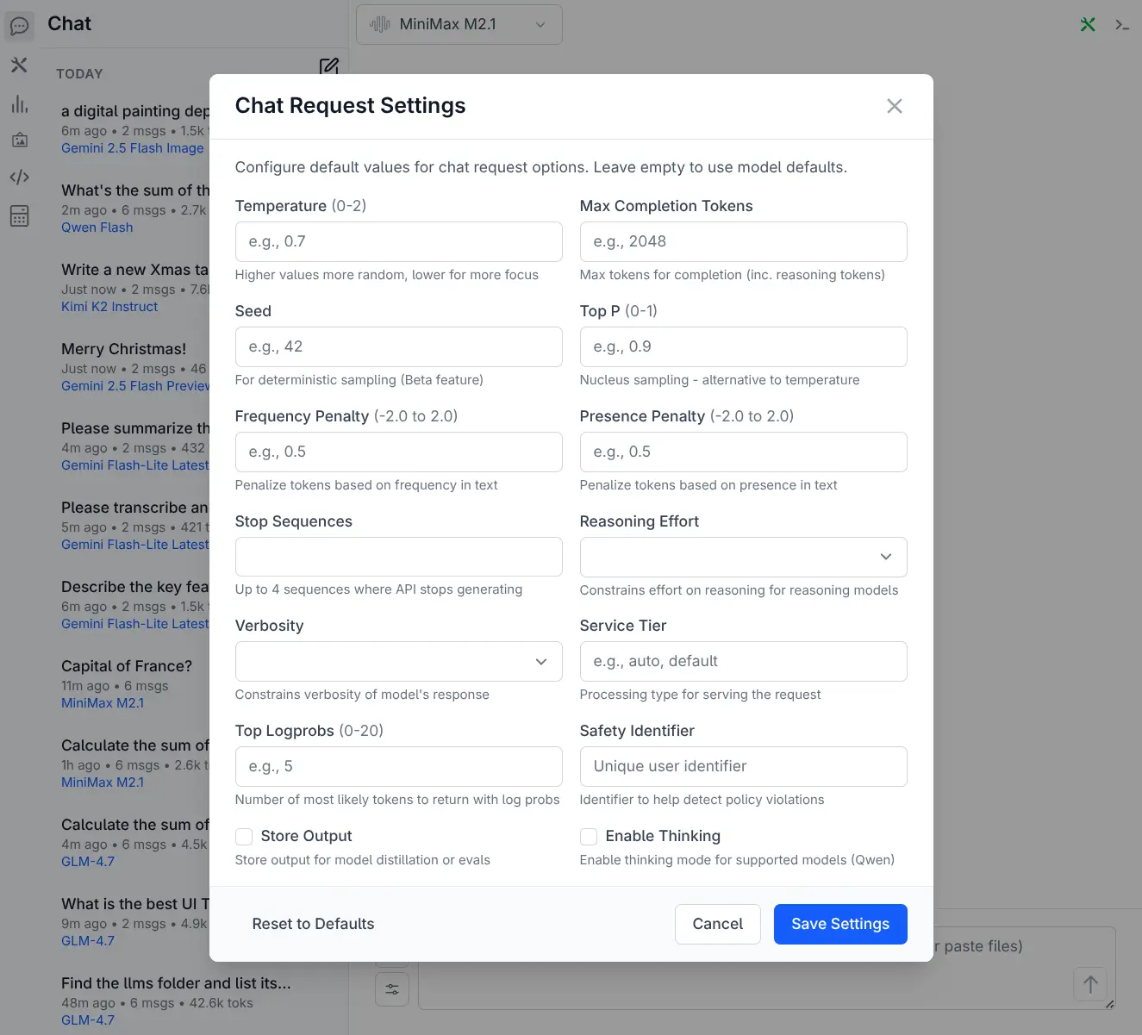
Task: Start a new chat with compose icon
Action: coord(328,66)
